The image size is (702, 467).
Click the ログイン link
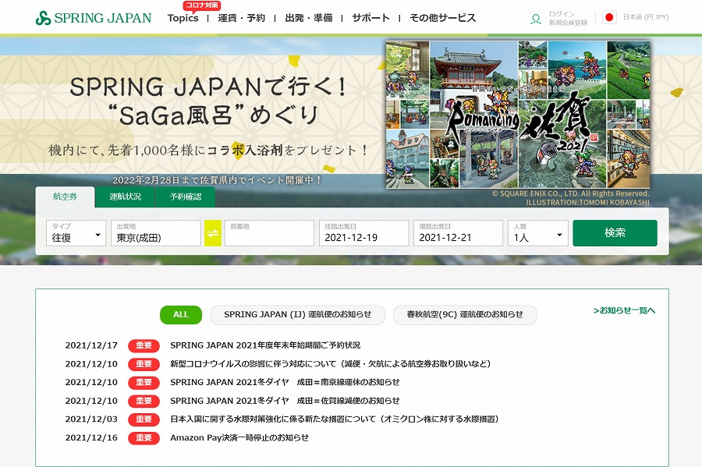[562, 14]
